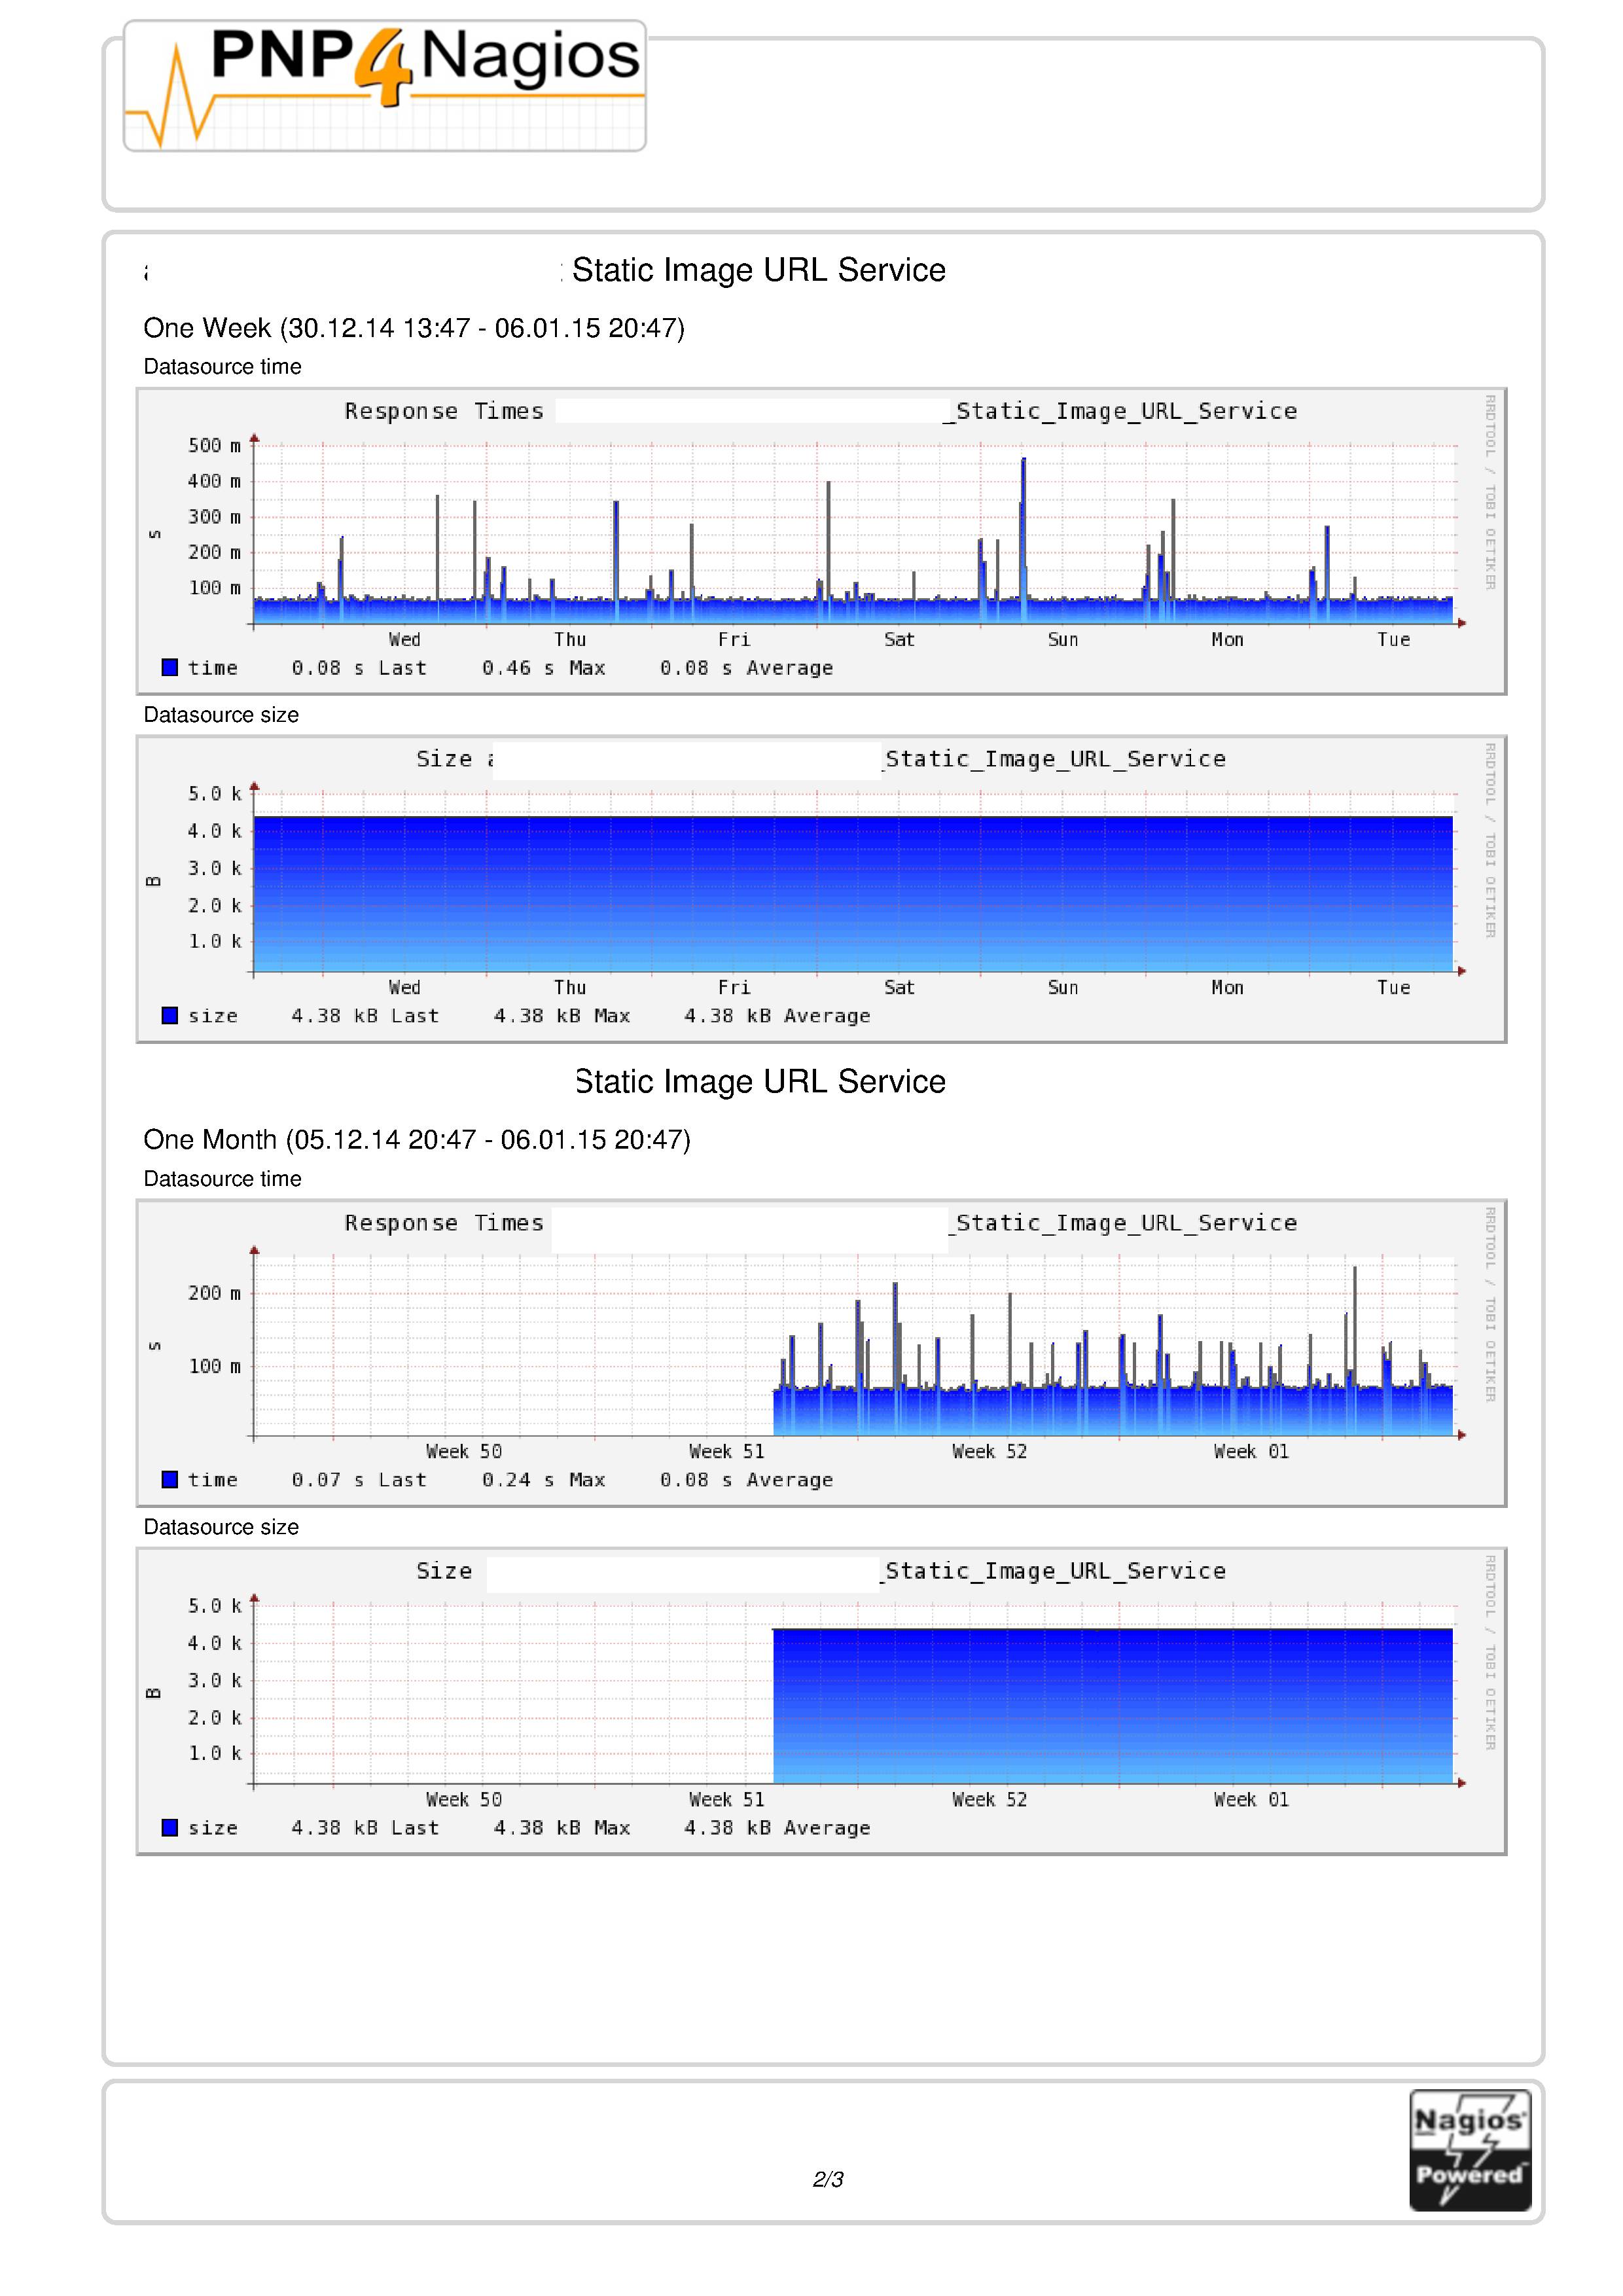
Task: Click first Static Image URL Service title
Action: 758,270
